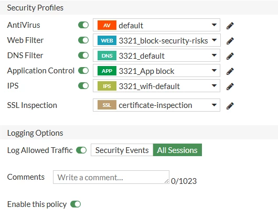Click the Write a comment text field
Viewport: 278px width, 219px height.
point(111,177)
